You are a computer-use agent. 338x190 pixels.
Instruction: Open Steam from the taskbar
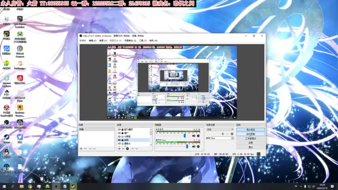(73, 186)
